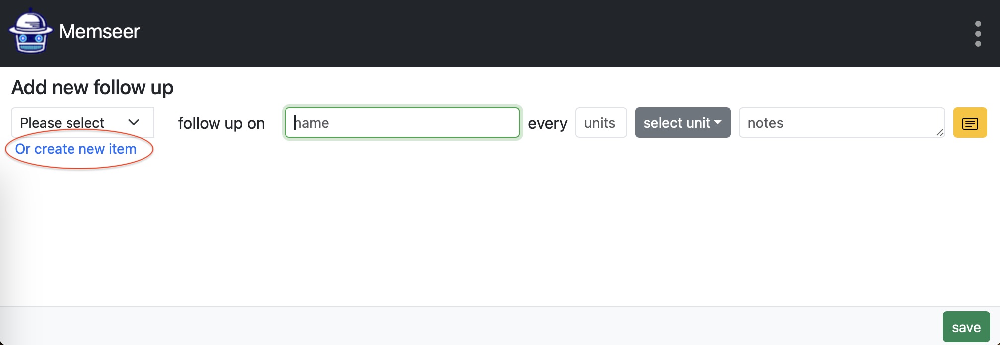Click the yellow notes icon button

pyautogui.click(x=970, y=123)
